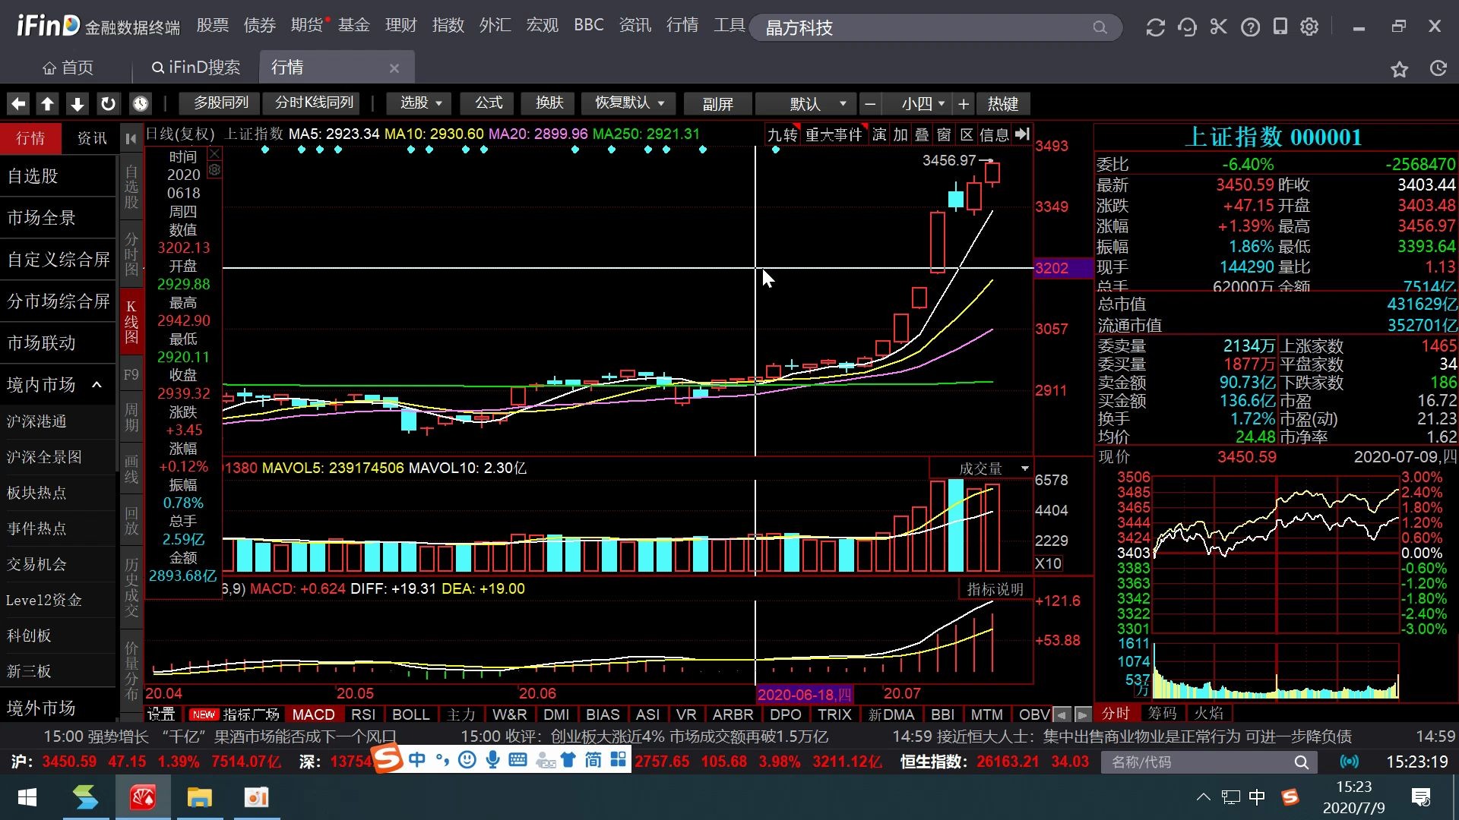The image size is (1459, 820).
Task: Toggle the 重大事件 markers
Action: 834,135
